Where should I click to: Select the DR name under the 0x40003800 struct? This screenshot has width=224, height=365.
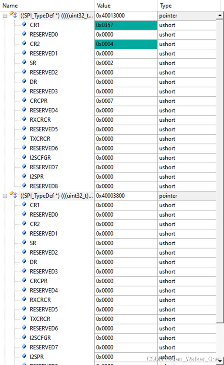point(33,262)
